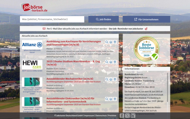Click the paper plane icon in reminder banner
The width and height of the screenshot is (190, 119).
146,29
